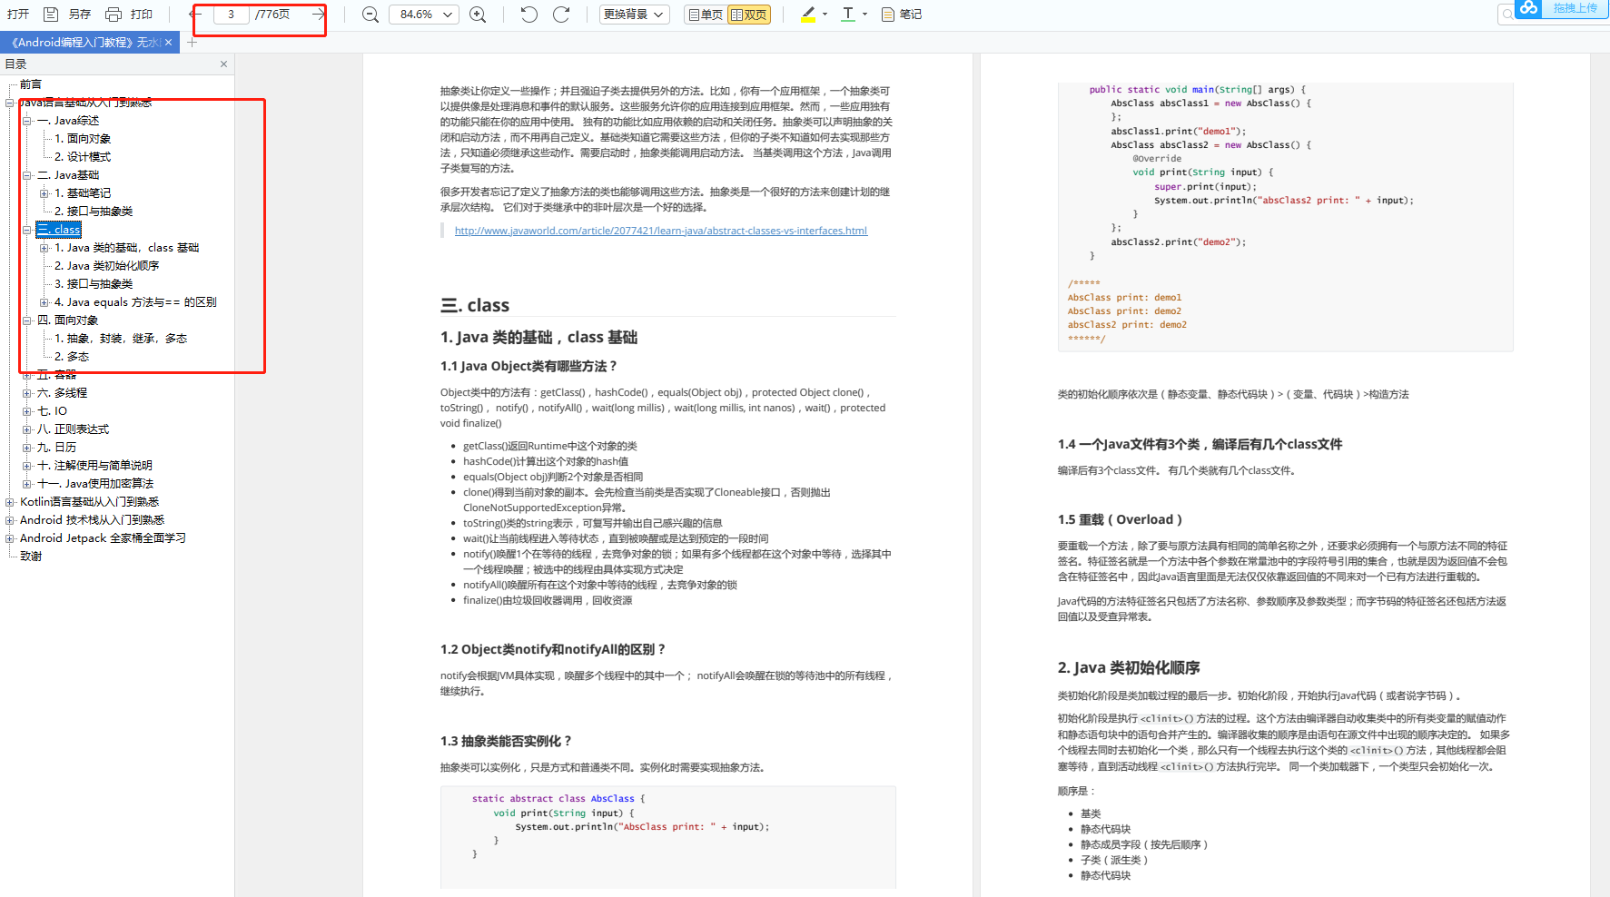Select 2. 设计模式 in the outline

coord(83,157)
